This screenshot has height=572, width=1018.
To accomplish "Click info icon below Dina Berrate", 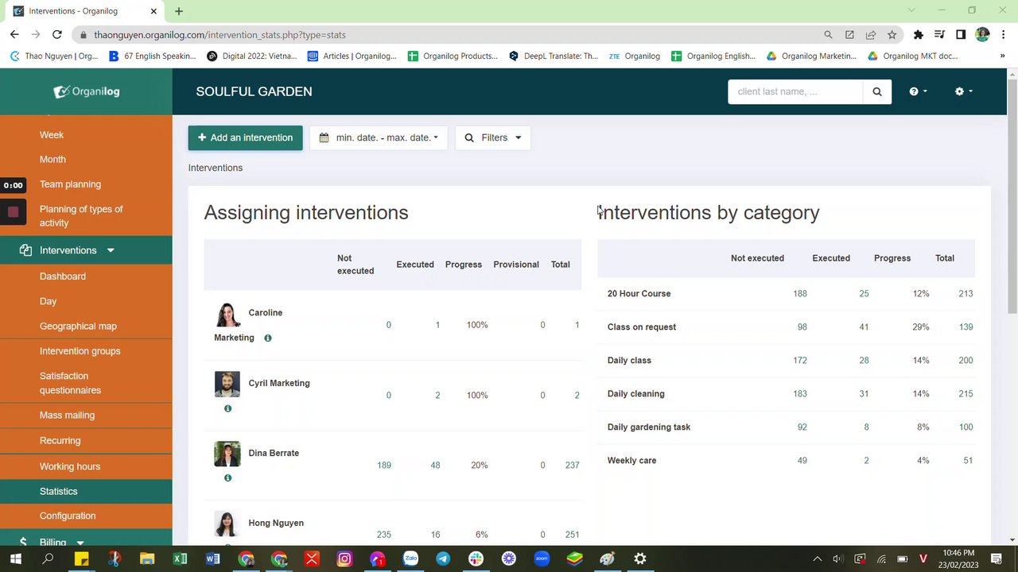I will coord(227,478).
